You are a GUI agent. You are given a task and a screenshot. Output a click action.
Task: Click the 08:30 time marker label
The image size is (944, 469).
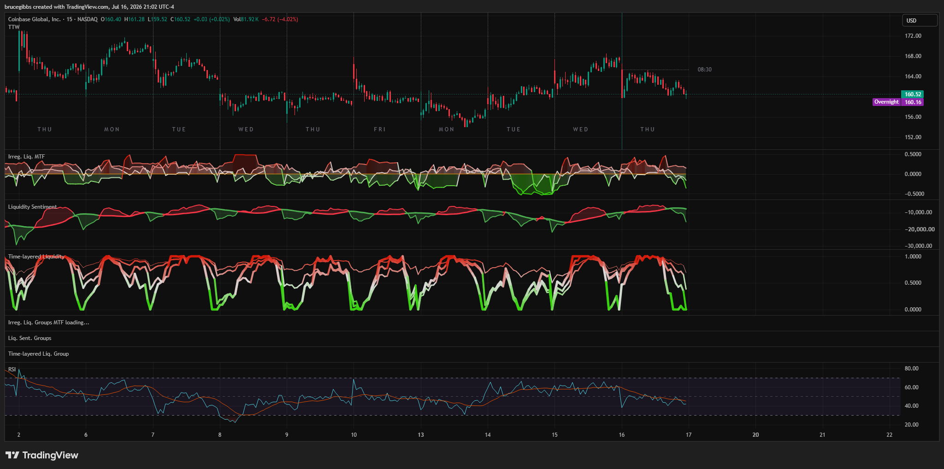point(704,70)
